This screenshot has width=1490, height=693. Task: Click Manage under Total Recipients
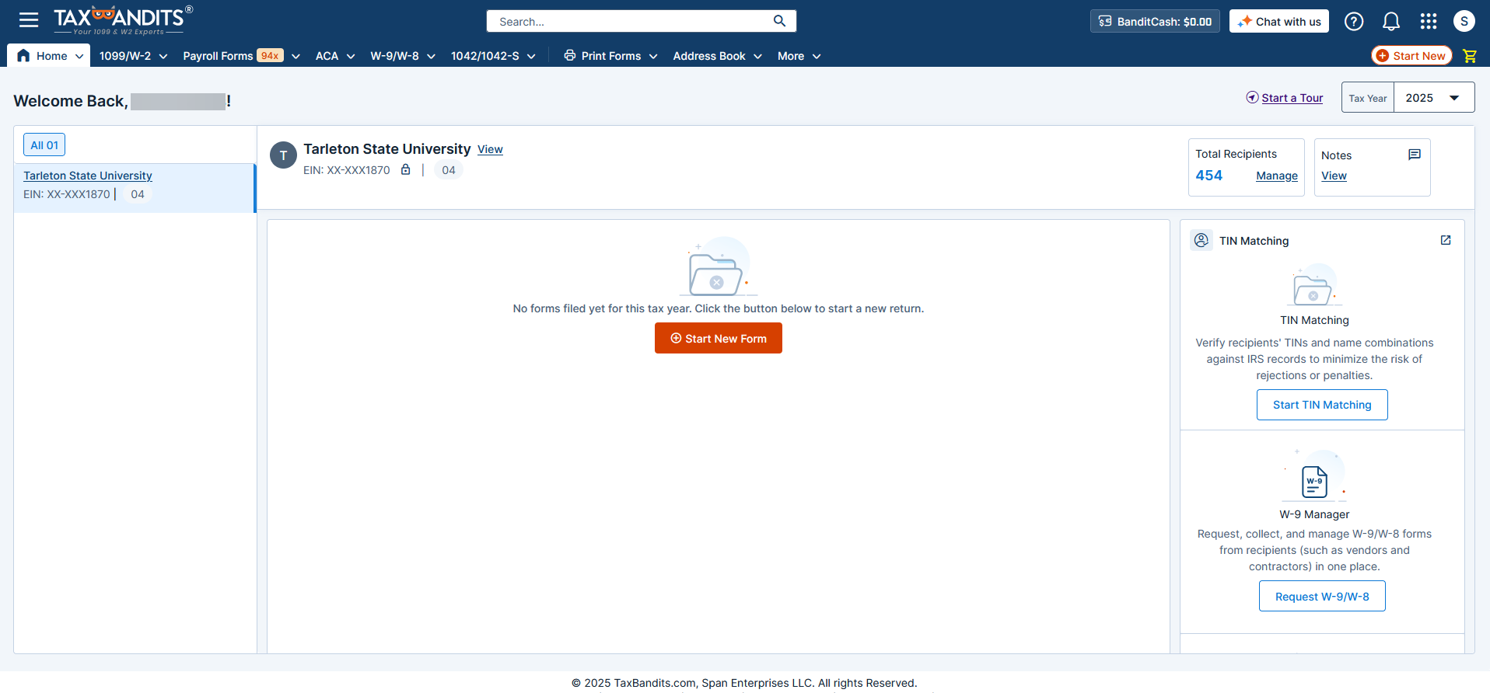tap(1277, 176)
